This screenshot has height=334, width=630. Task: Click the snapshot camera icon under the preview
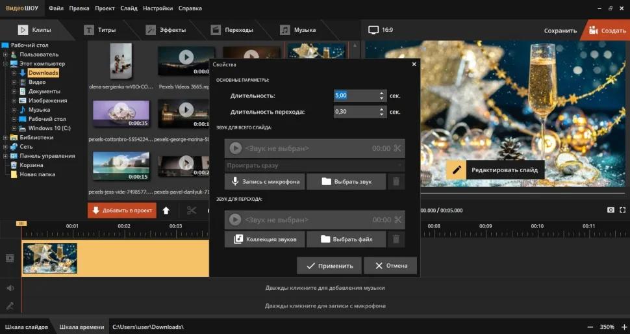(x=611, y=210)
